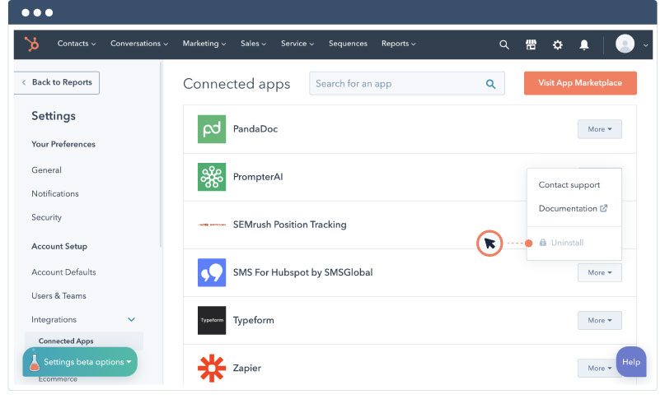Screen dimensions: 665x399
Task: Click the SEMrush Position Tracking logo
Action: 212,225
